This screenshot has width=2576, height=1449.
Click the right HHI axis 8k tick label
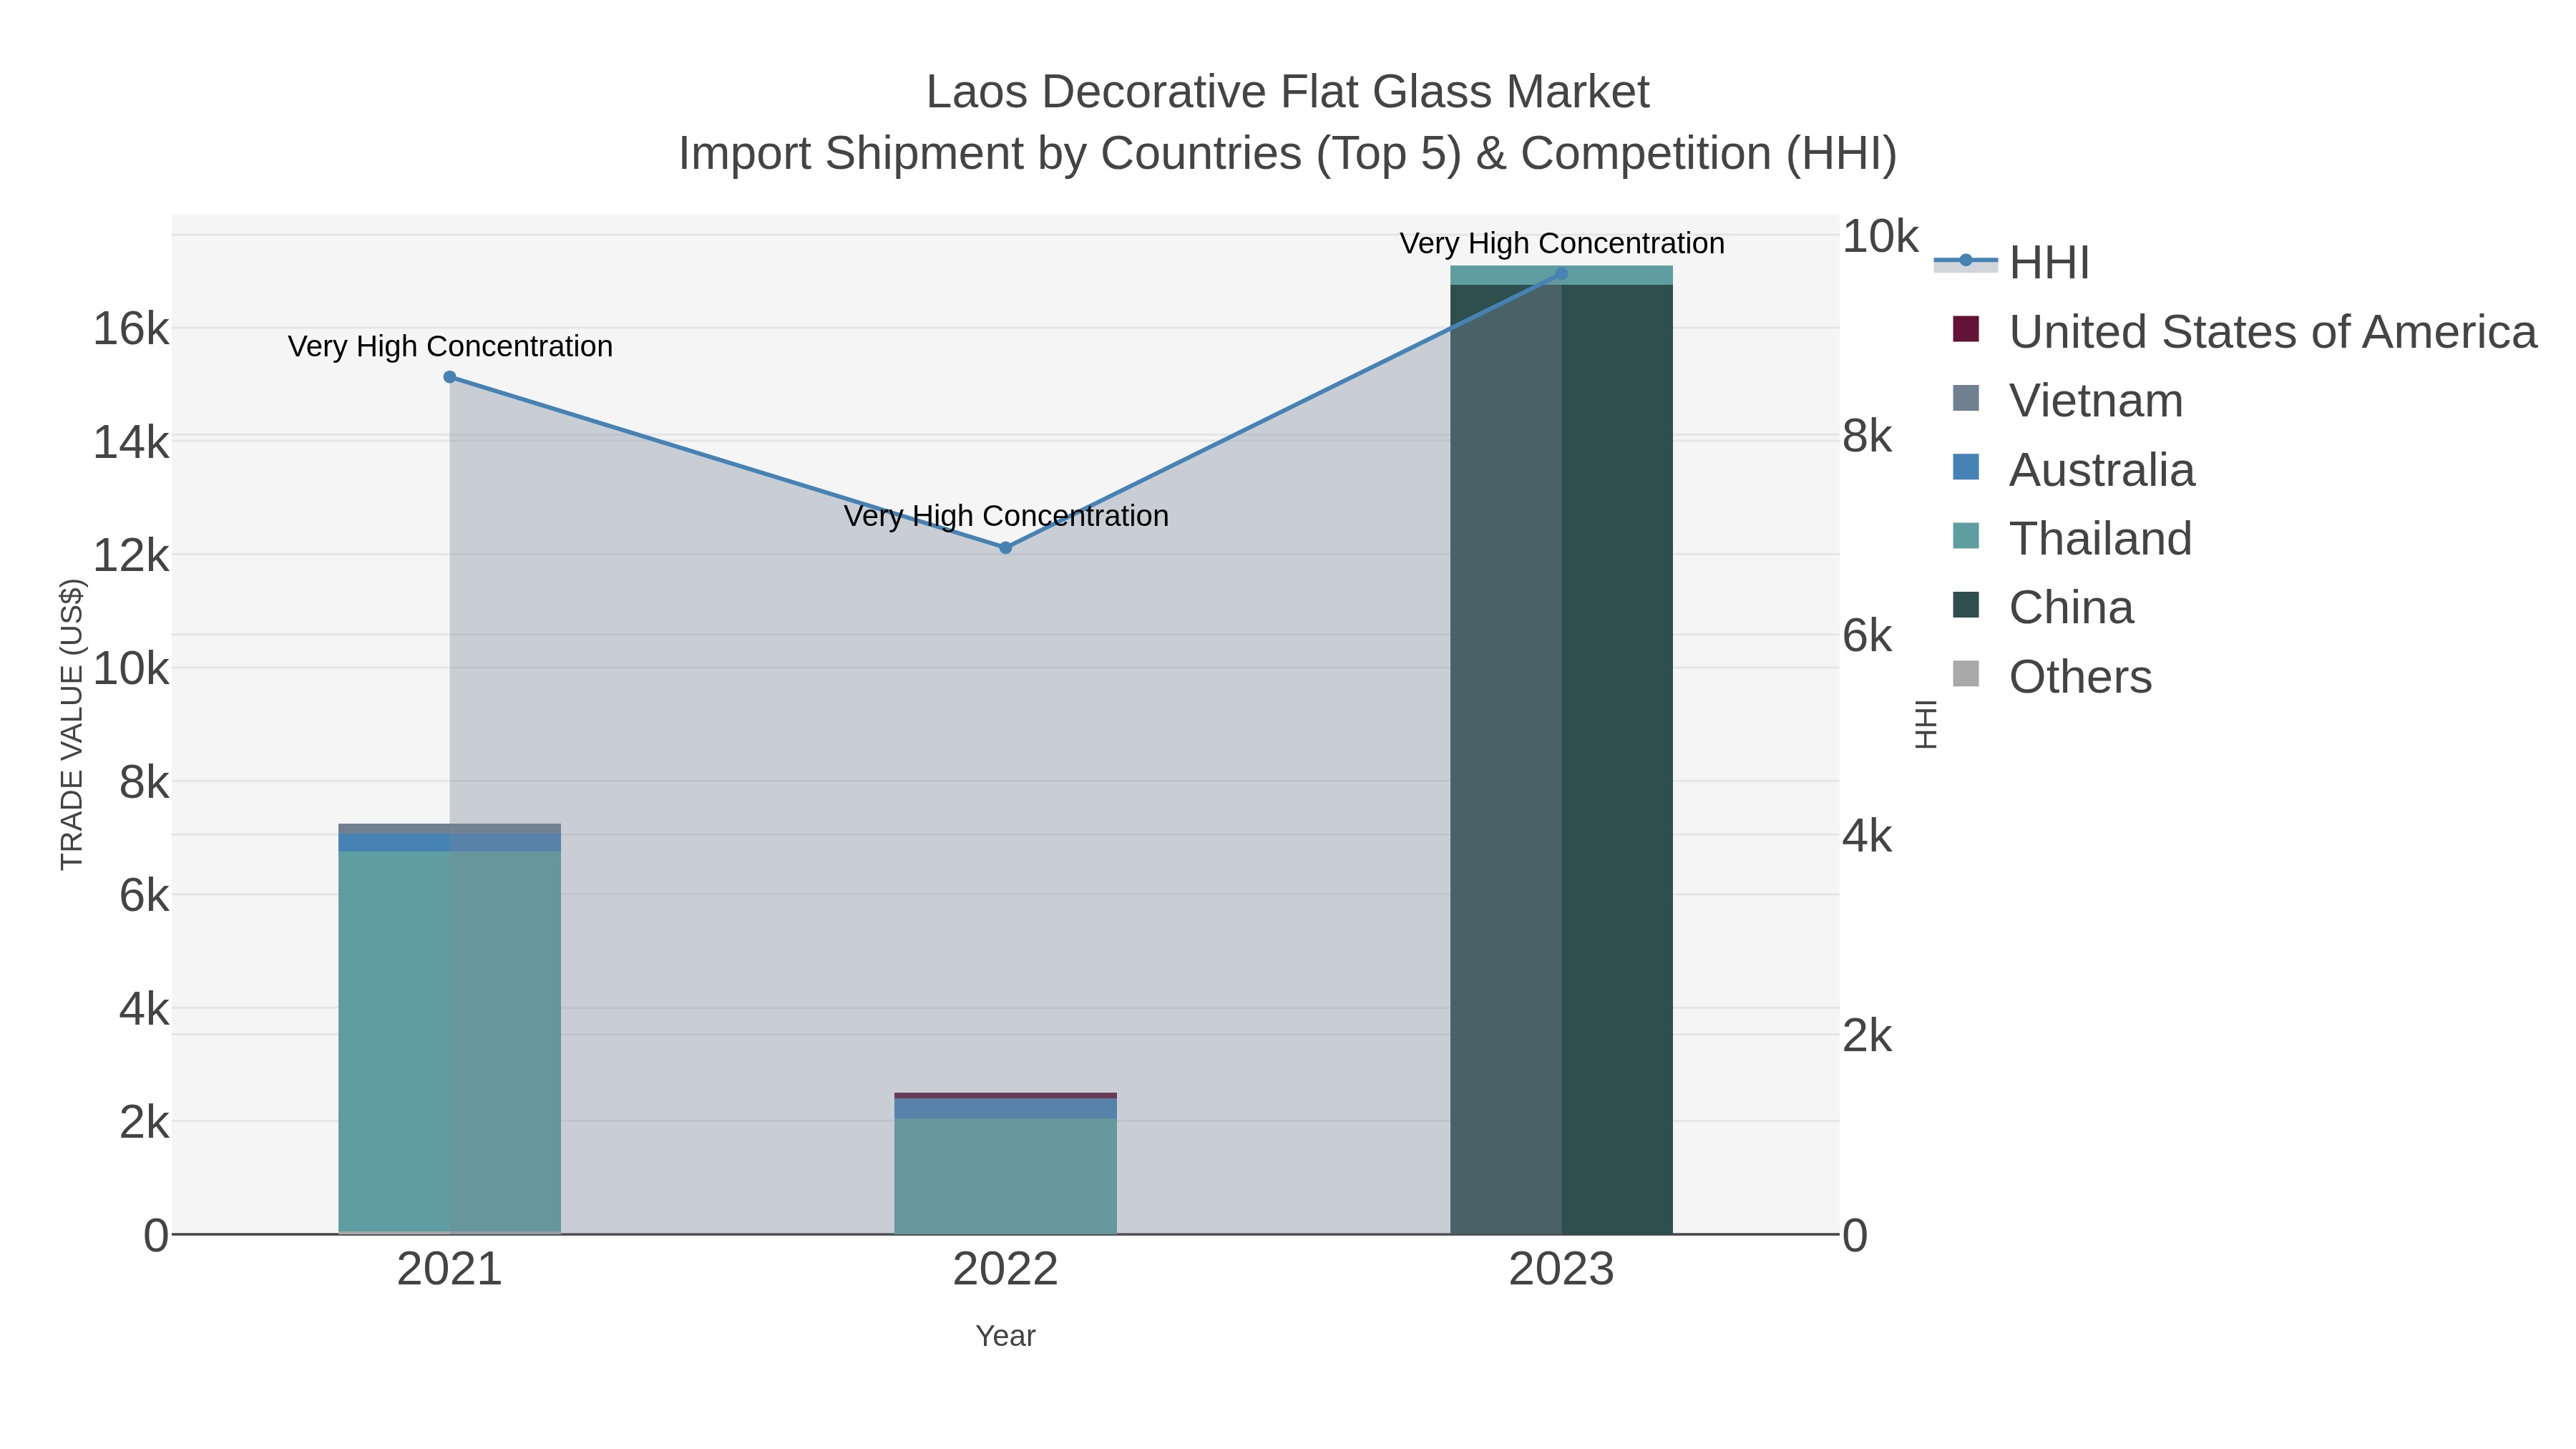pos(1867,437)
